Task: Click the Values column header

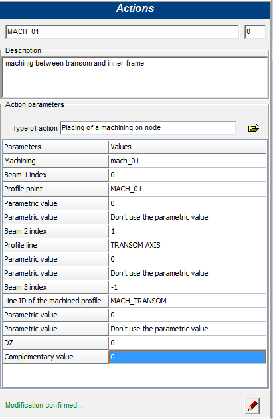Action: pyautogui.click(x=187, y=147)
